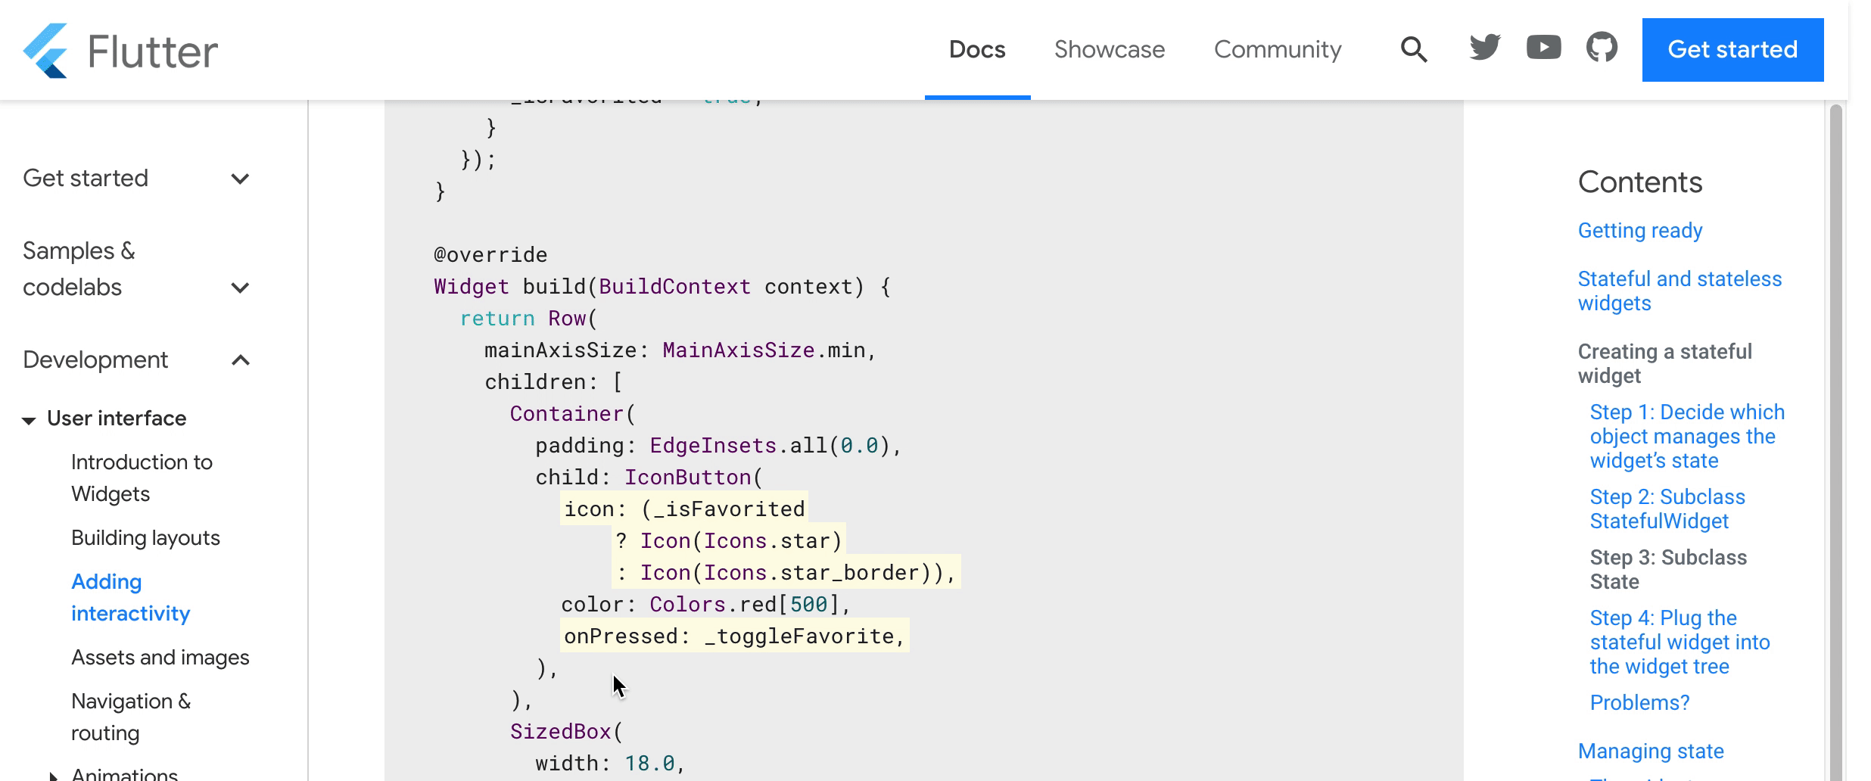Jump to Step 2: Subclass StatefulWidget
The image size is (1871, 781).
click(1667, 509)
